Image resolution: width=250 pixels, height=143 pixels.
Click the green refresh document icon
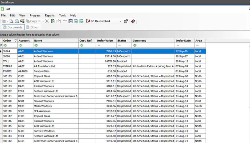coord(53,21)
